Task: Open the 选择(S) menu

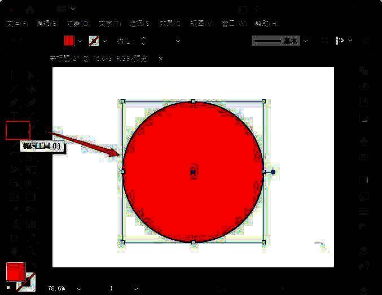Action: [x=140, y=24]
